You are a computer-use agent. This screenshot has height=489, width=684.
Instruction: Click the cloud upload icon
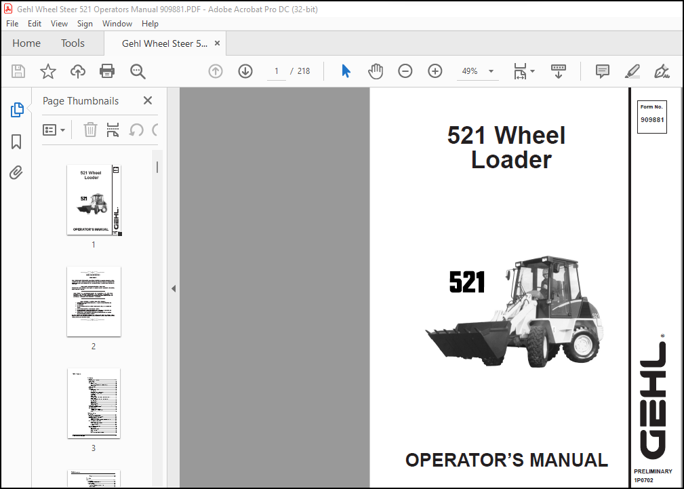[x=78, y=71]
